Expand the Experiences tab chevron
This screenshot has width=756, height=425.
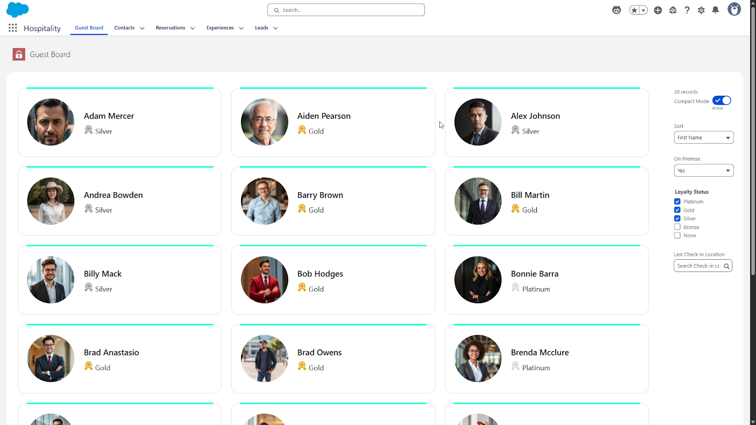pos(241,28)
